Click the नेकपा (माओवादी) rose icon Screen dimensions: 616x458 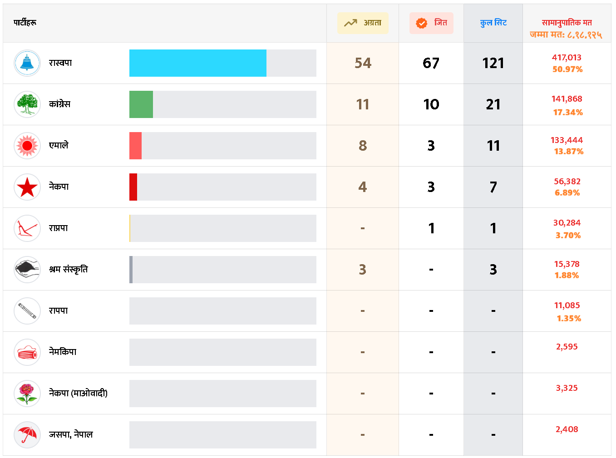click(x=27, y=393)
